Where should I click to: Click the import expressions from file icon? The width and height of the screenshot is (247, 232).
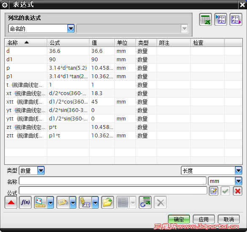point(221,19)
